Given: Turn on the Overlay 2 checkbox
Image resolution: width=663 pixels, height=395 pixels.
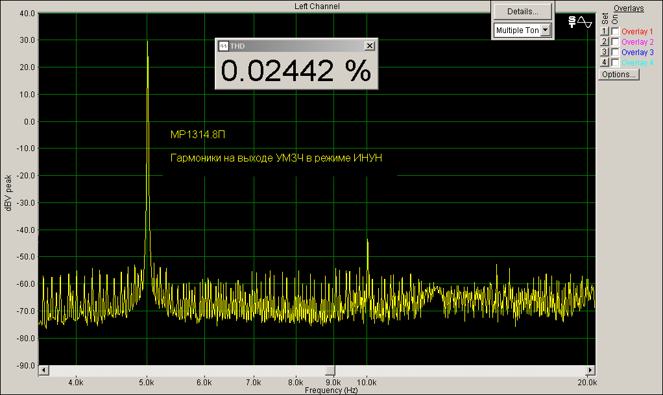Looking at the screenshot, I should [x=615, y=42].
